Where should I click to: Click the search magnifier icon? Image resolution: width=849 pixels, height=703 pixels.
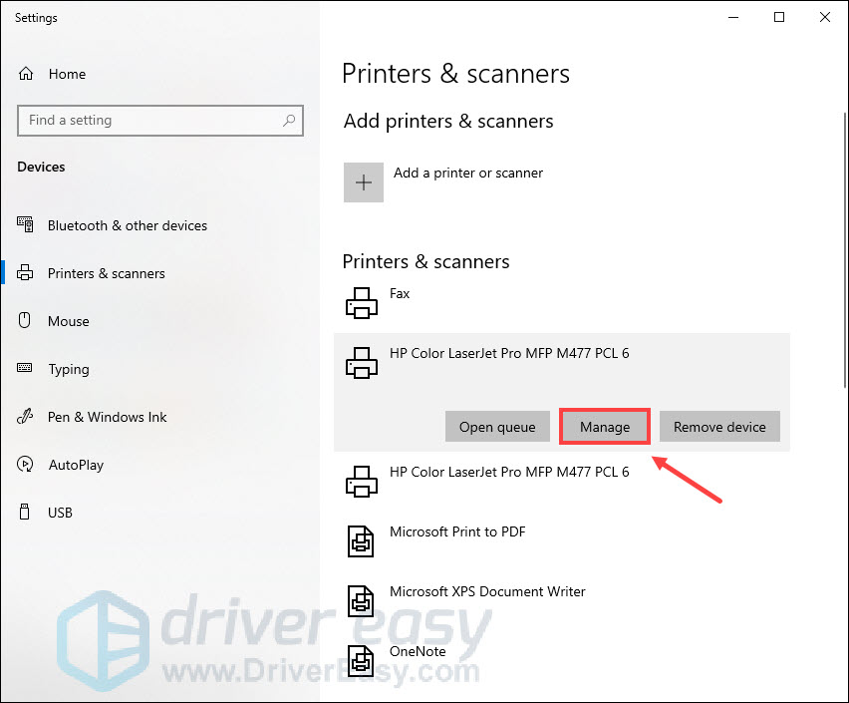tap(289, 121)
